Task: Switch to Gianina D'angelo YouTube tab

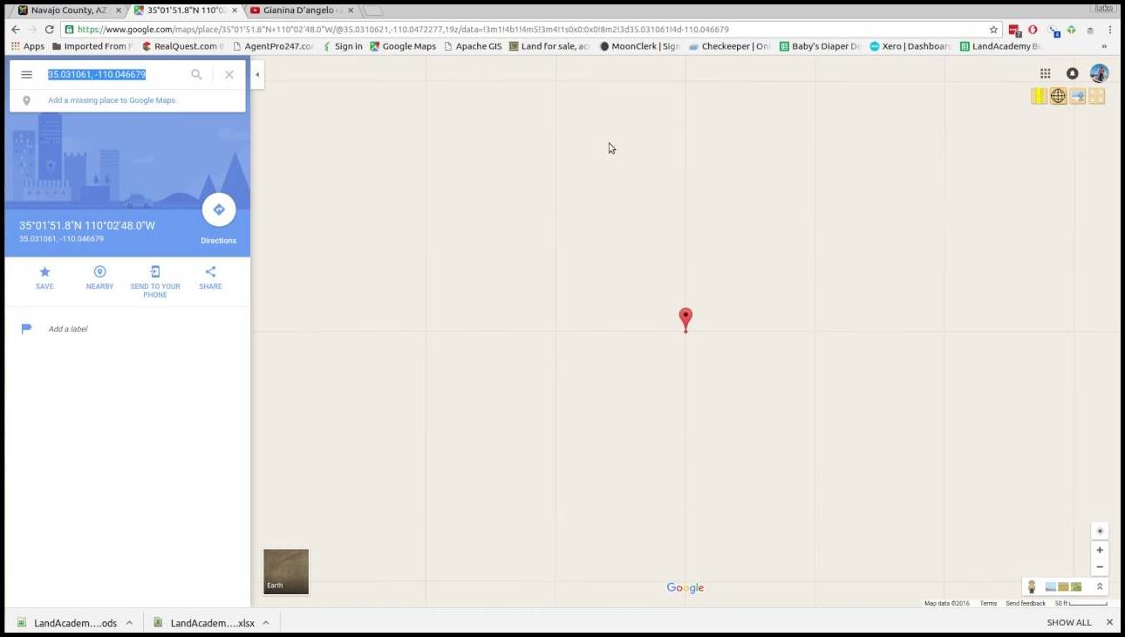Action: point(301,10)
